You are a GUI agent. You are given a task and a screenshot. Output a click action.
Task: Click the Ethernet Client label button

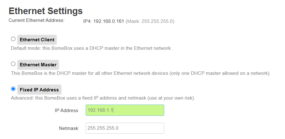click(x=37, y=40)
